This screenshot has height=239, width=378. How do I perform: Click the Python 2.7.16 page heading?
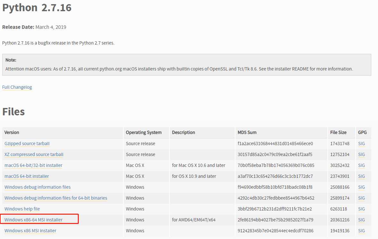click(37, 7)
